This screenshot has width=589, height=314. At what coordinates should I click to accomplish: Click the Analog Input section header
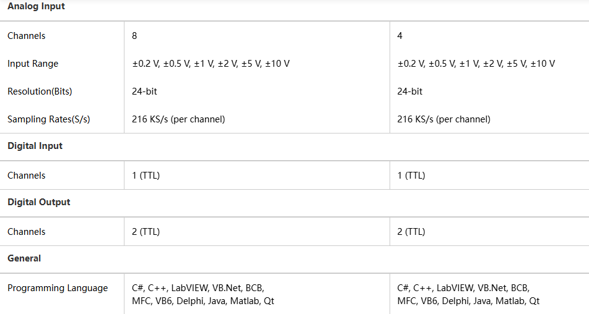[x=36, y=7]
